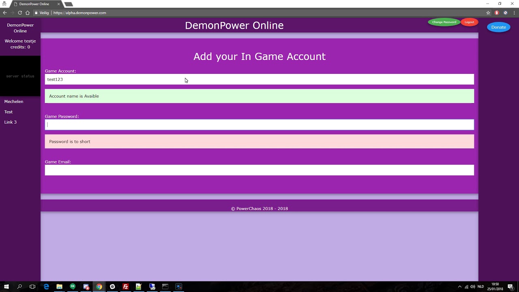Click the Game Email input field
The height and width of the screenshot is (292, 519).
point(259,170)
